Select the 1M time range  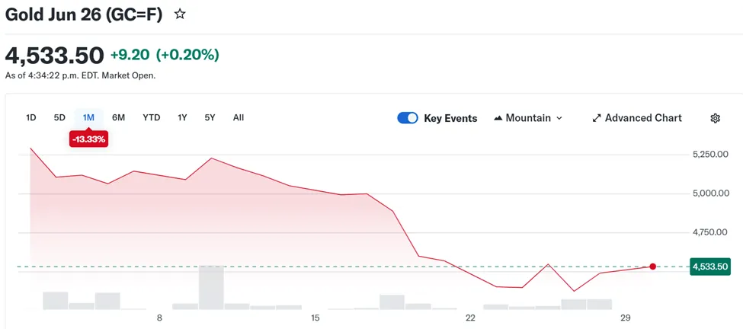[x=88, y=117]
